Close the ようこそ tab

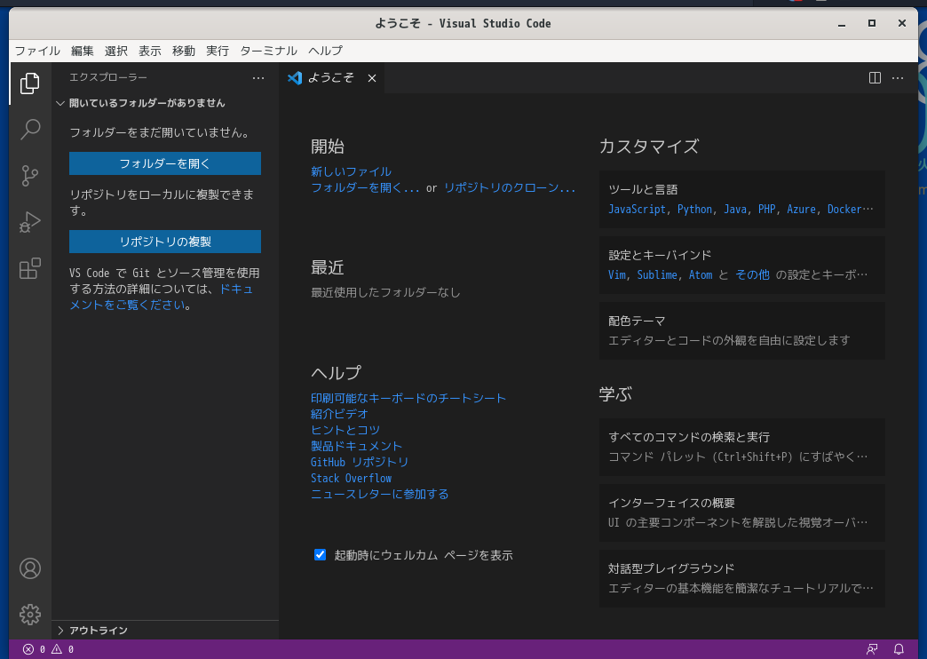(372, 78)
